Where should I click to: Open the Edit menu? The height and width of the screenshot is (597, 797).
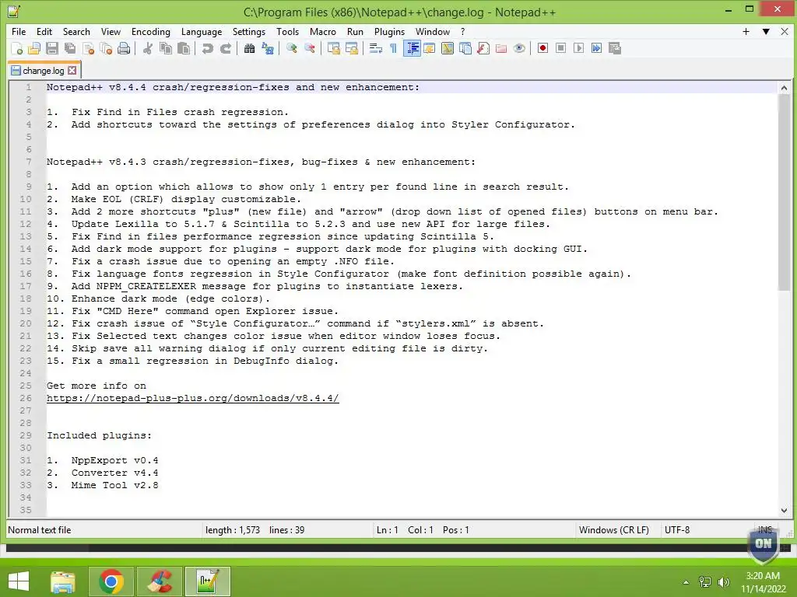(x=44, y=31)
